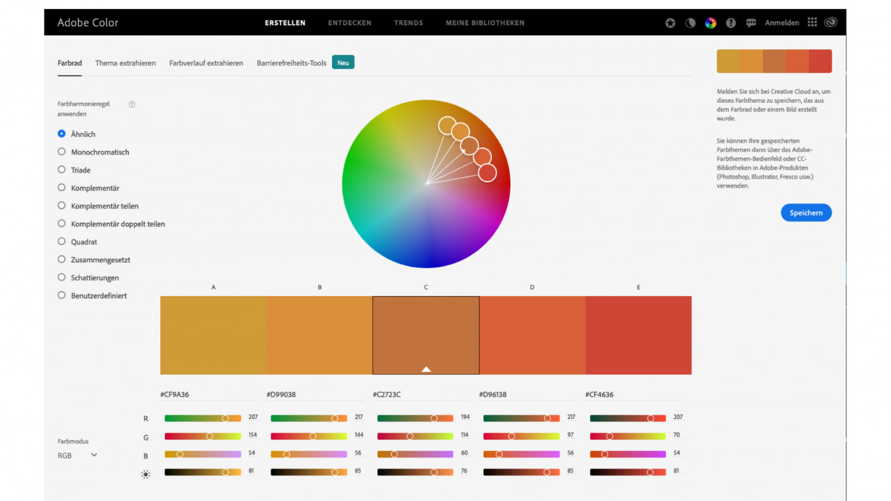The height and width of the screenshot is (501, 891).
Task: Click the Anmelden link
Action: pyautogui.click(x=782, y=23)
